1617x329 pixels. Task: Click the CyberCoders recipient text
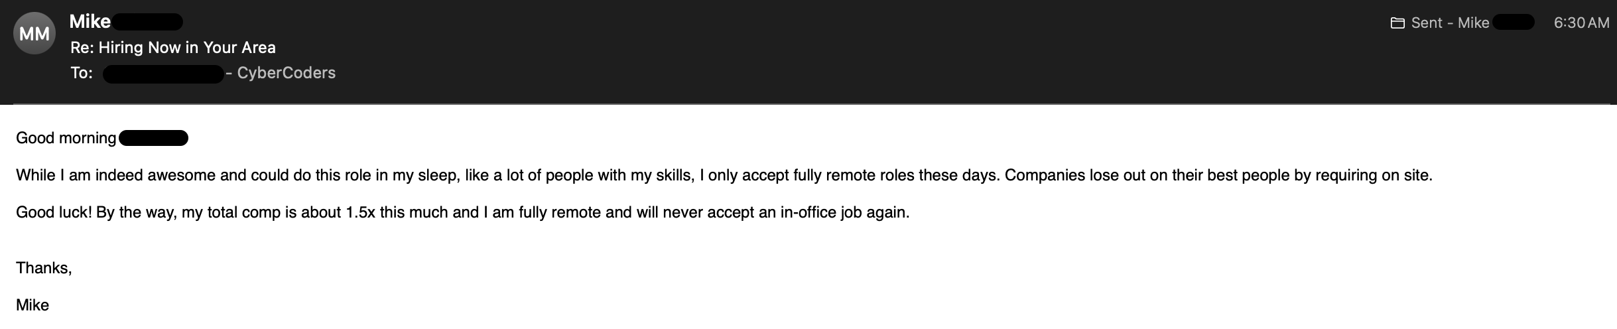pyautogui.click(x=286, y=73)
